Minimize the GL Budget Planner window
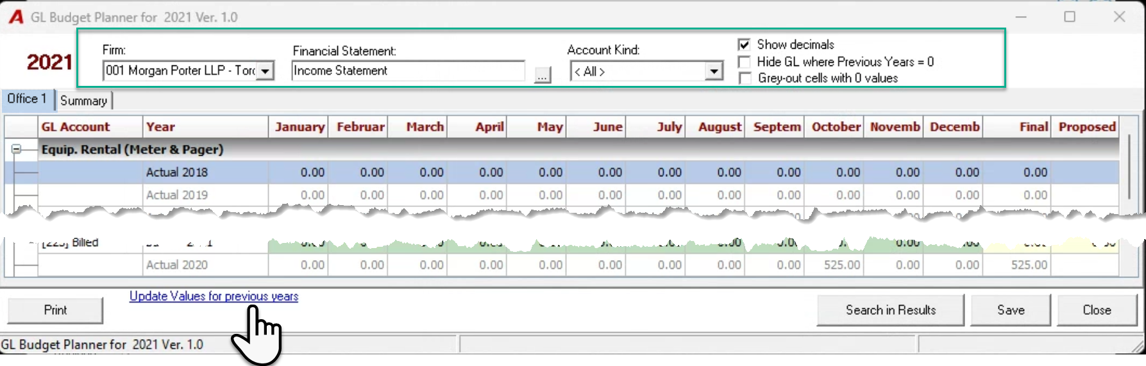 click(1021, 17)
